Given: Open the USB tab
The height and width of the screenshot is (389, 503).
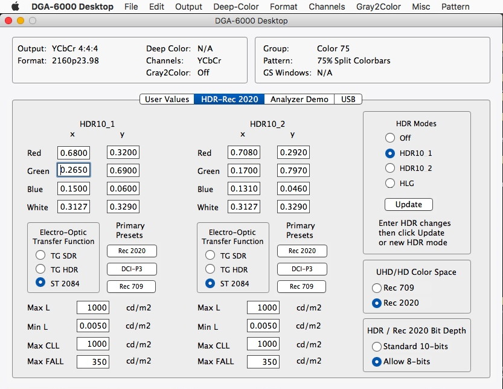Looking at the screenshot, I should (348, 99).
